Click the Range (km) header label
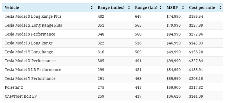Viewport: 225px width, 103px height. [146, 8]
